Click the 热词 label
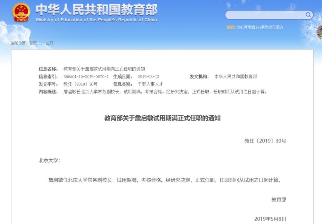 (231, 27)
